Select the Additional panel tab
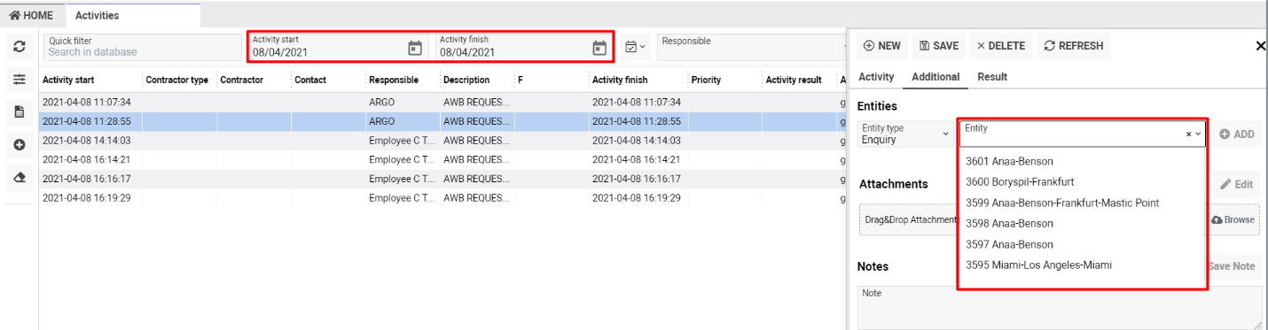The image size is (1268, 330). (x=935, y=77)
